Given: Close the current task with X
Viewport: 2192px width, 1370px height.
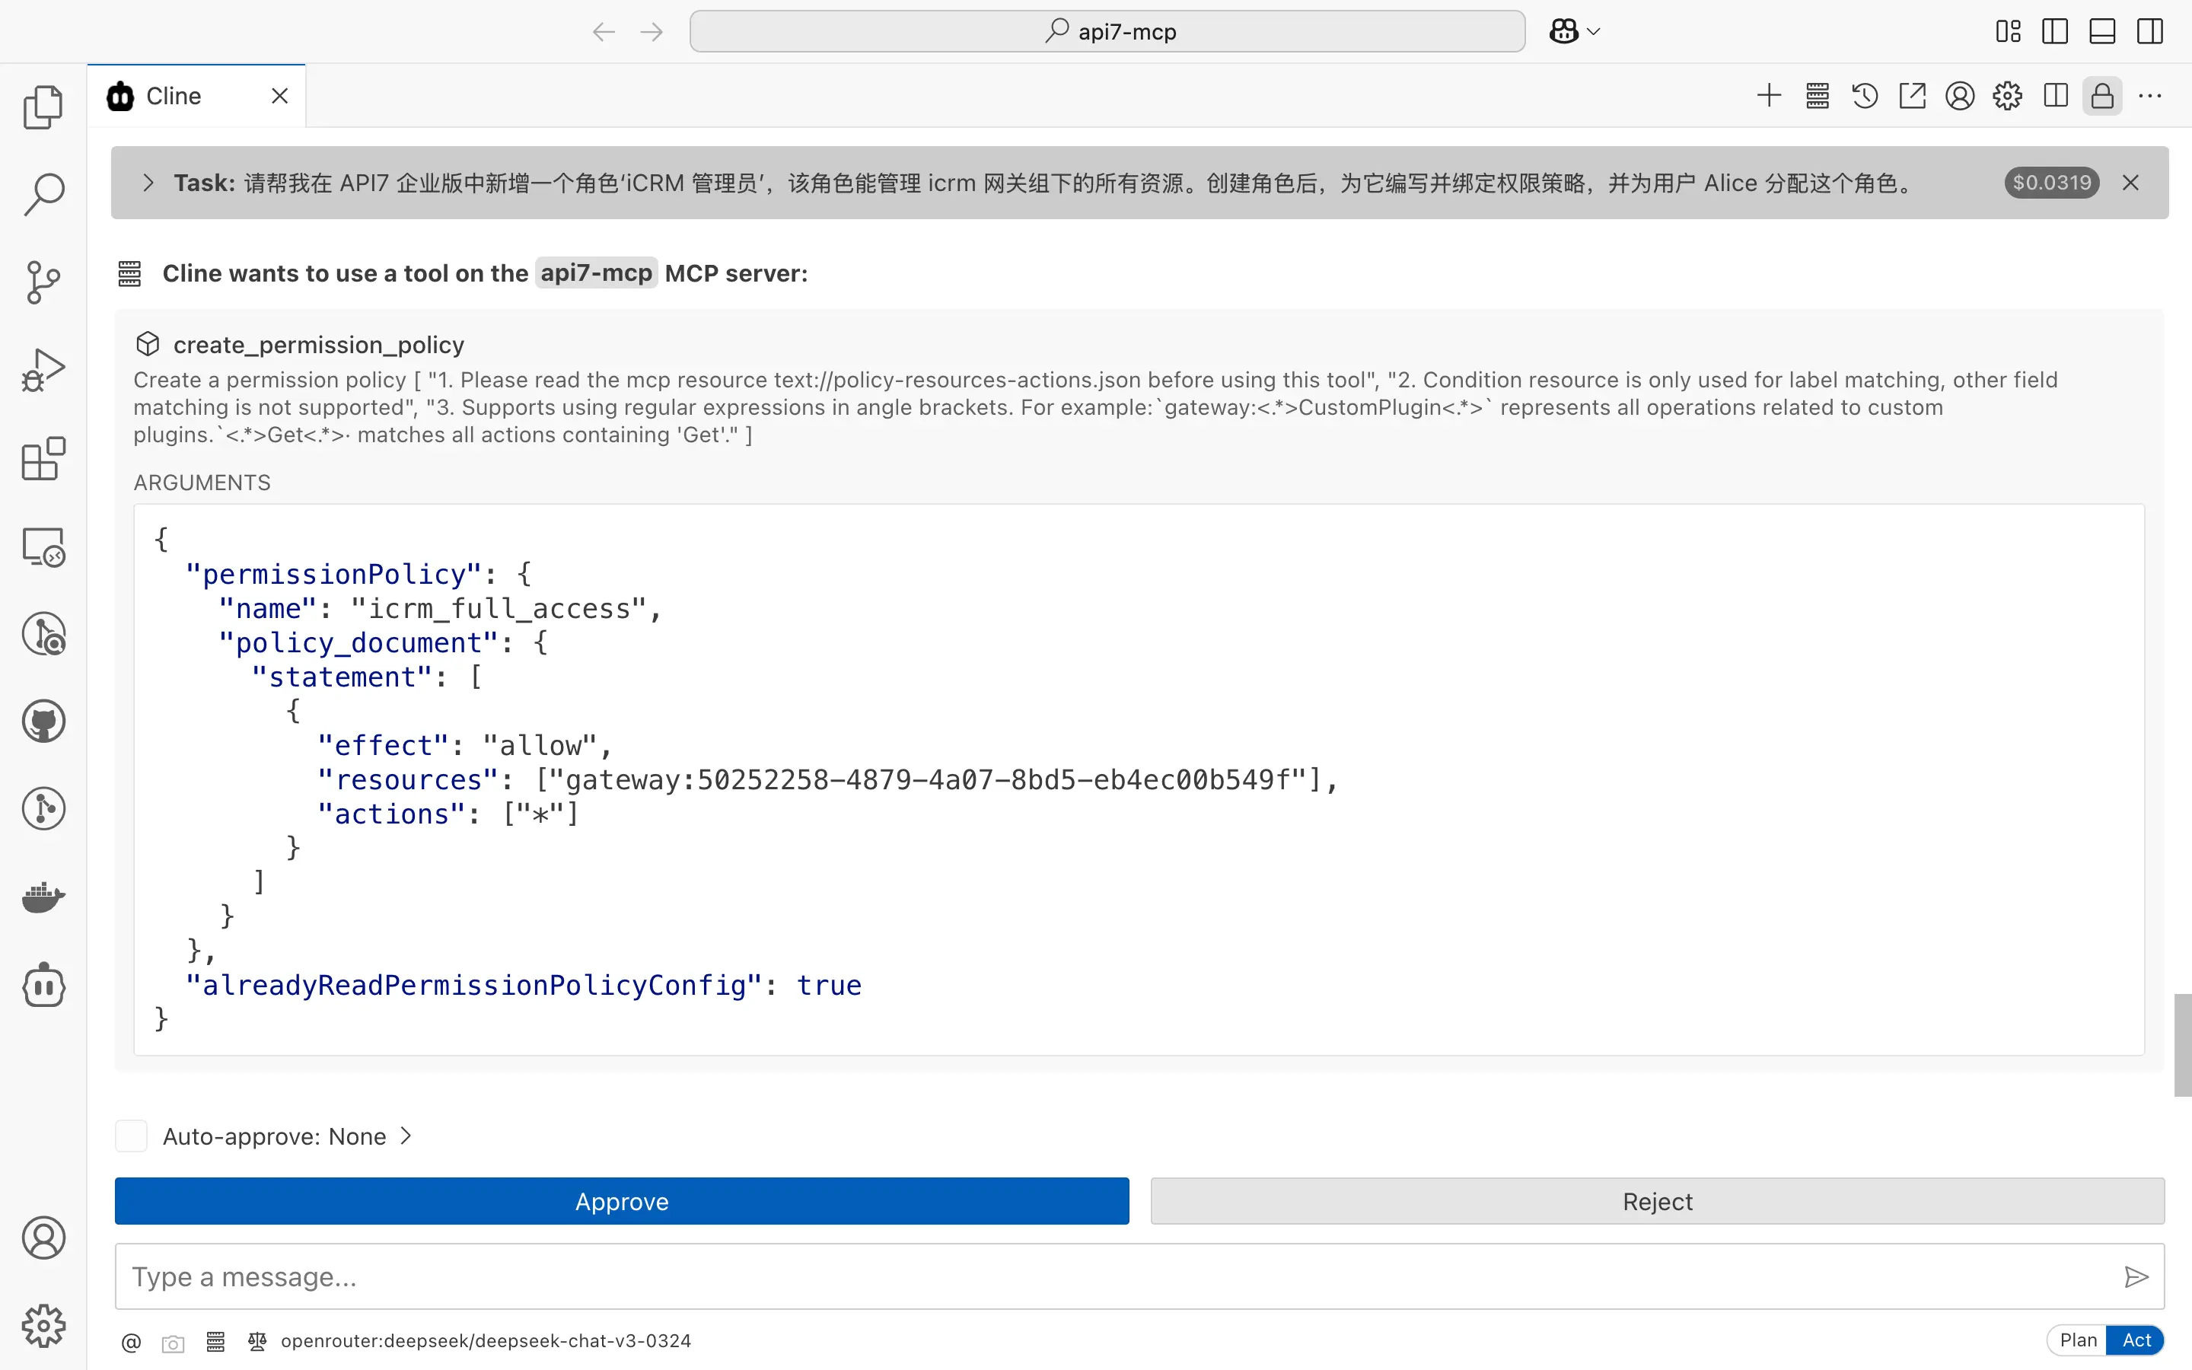Looking at the screenshot, I should click(x=2130, y=183).
